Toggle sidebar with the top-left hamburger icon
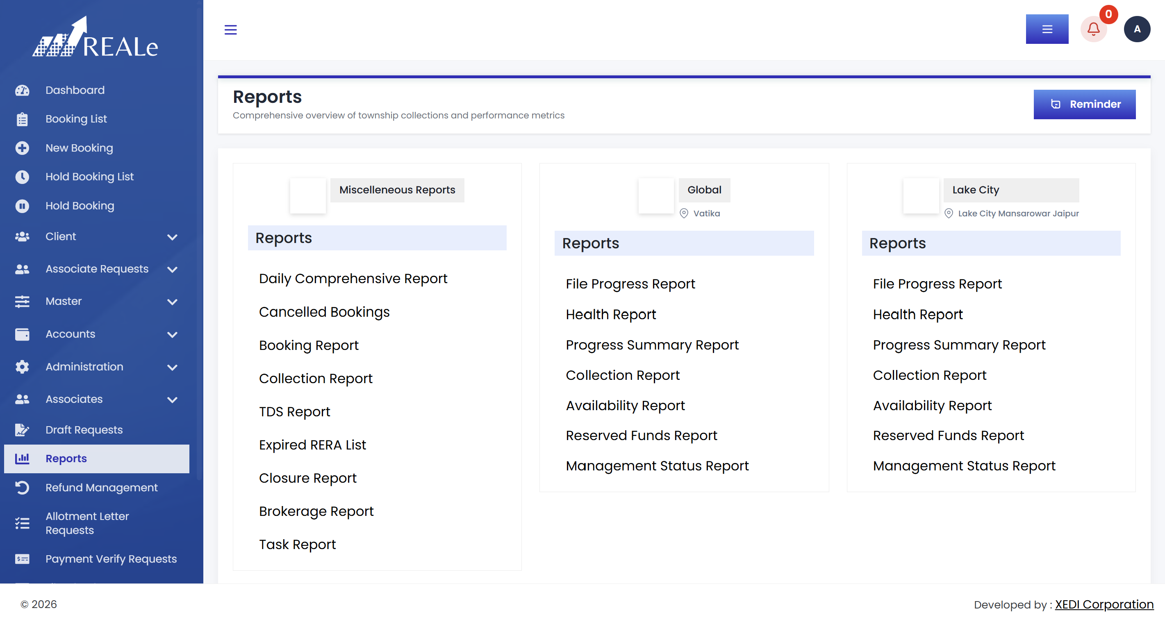The width and height of the screenshot is (1165, 622). (x=231, y=30)
